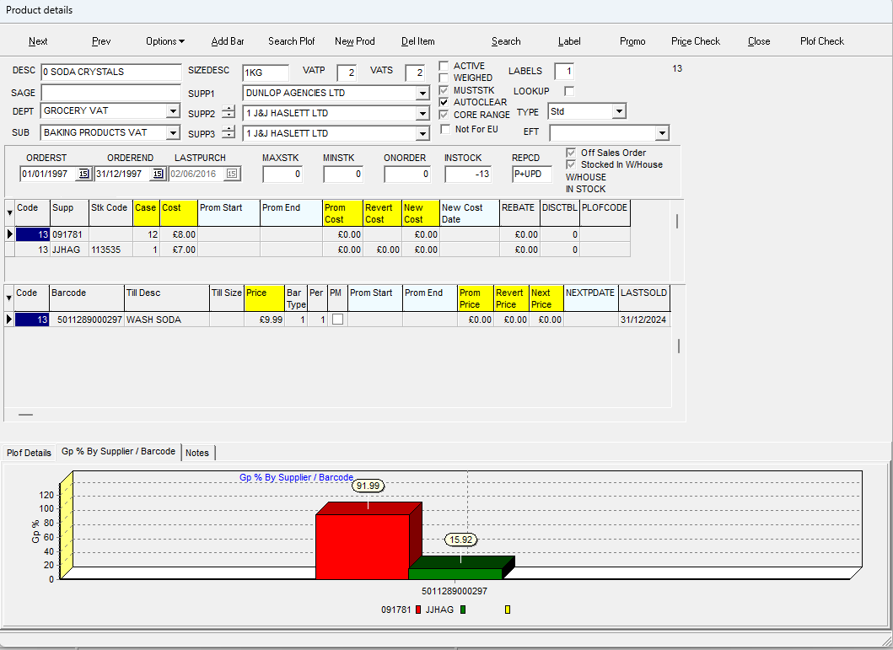Select the row marker for barcode 5011289000297
Image resolution: width=893 pixels, height=650 pixels.
tap(9, 320)
